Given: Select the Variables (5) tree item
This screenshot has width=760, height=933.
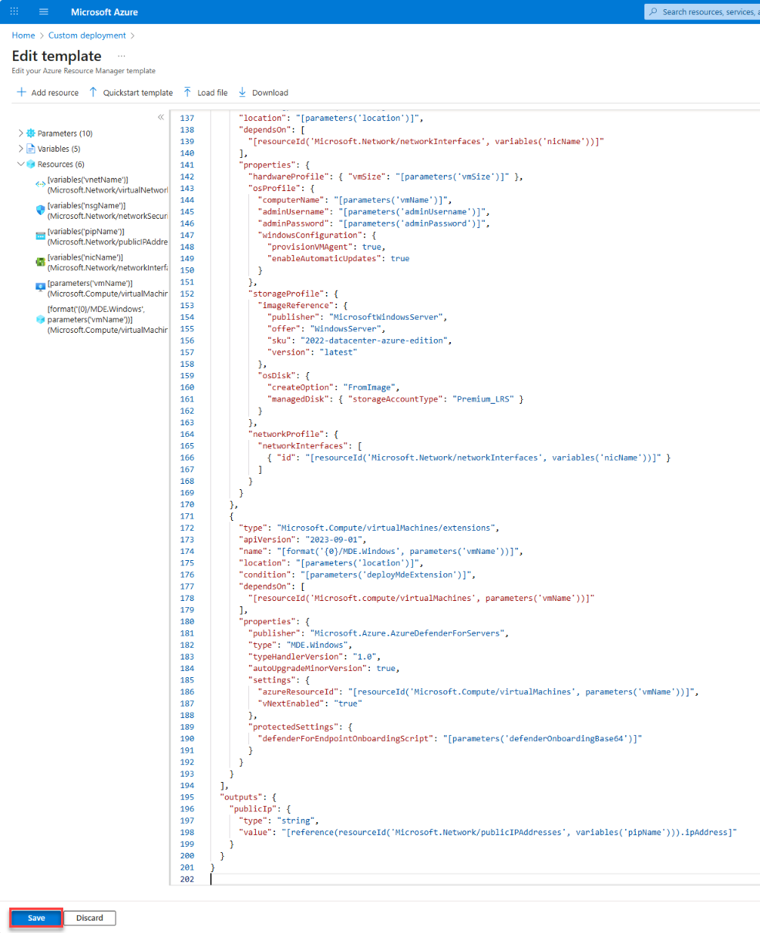Looking at the screenshot, I should 59,149.
